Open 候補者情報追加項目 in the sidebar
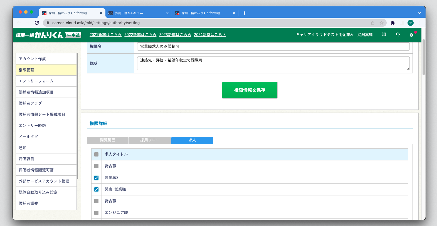Image resolution: width=437 pixels, height=226 pixels. point(46,92)
